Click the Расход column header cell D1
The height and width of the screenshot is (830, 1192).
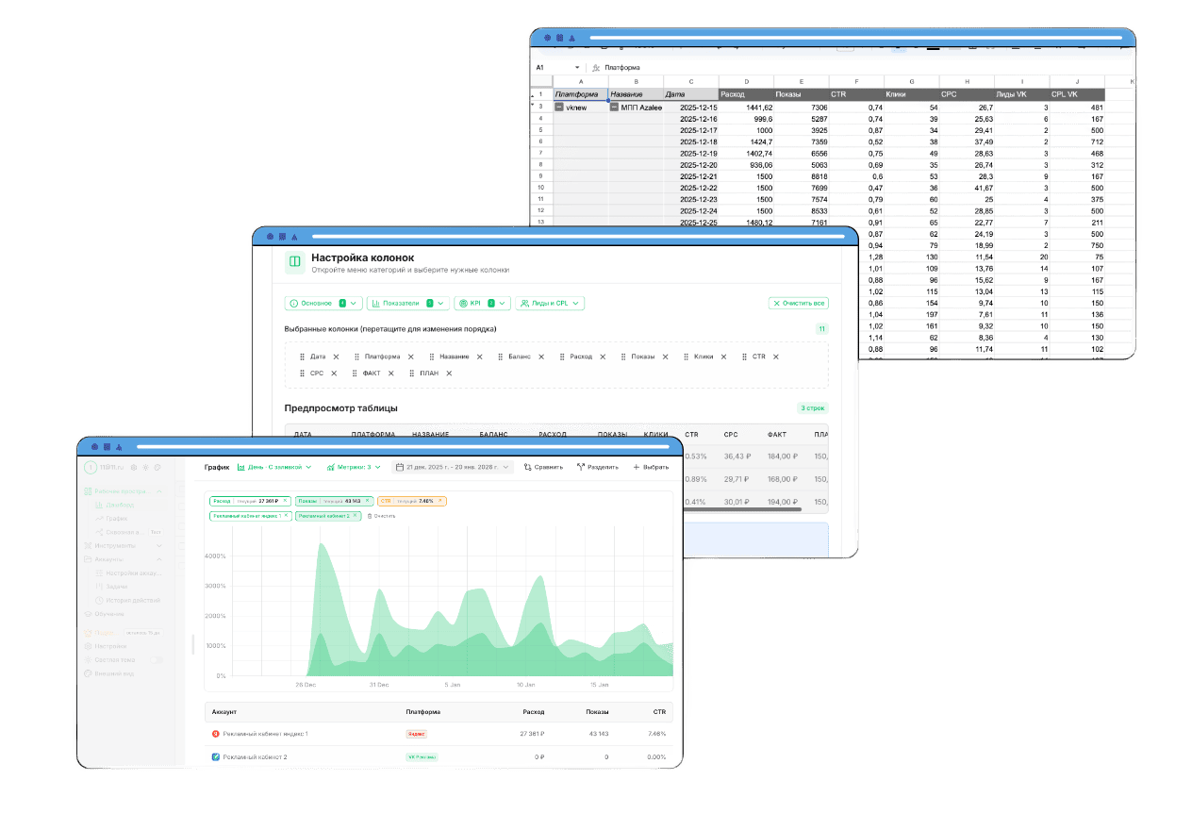tap(745, 94)
